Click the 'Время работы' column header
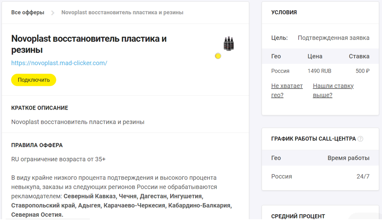The image size is (382, 220). coord(349,158)
